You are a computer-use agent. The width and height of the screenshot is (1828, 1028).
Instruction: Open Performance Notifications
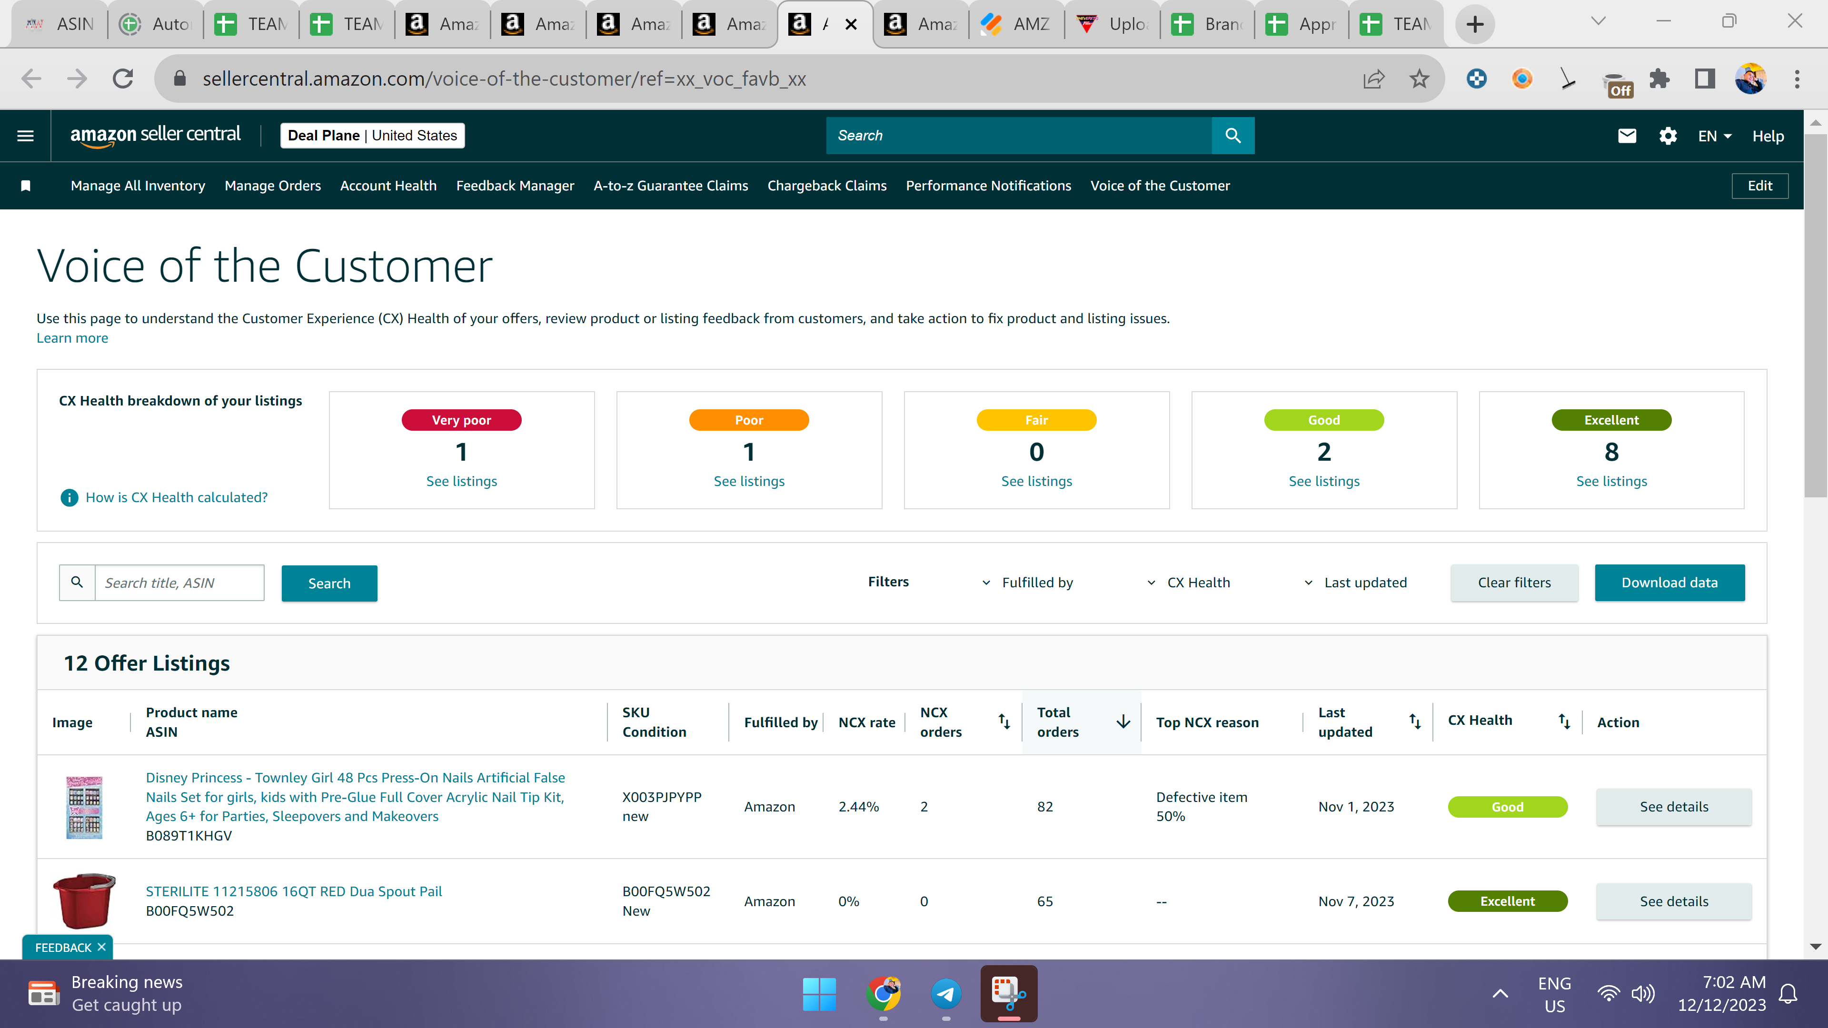tap(989, 186)
